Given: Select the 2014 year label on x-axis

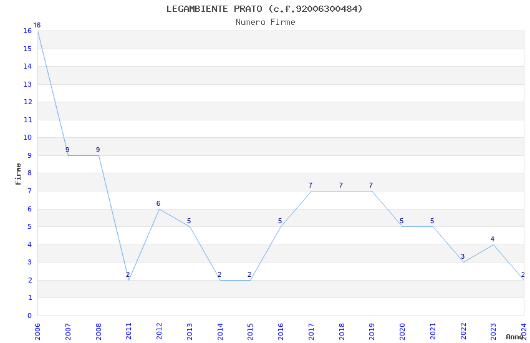Looking at the screenshot, I should [x=220, y=332].
